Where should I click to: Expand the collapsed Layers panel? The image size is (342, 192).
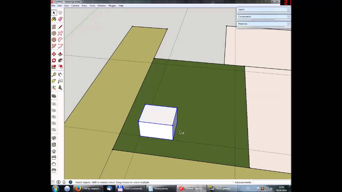(x=262, y=9)
